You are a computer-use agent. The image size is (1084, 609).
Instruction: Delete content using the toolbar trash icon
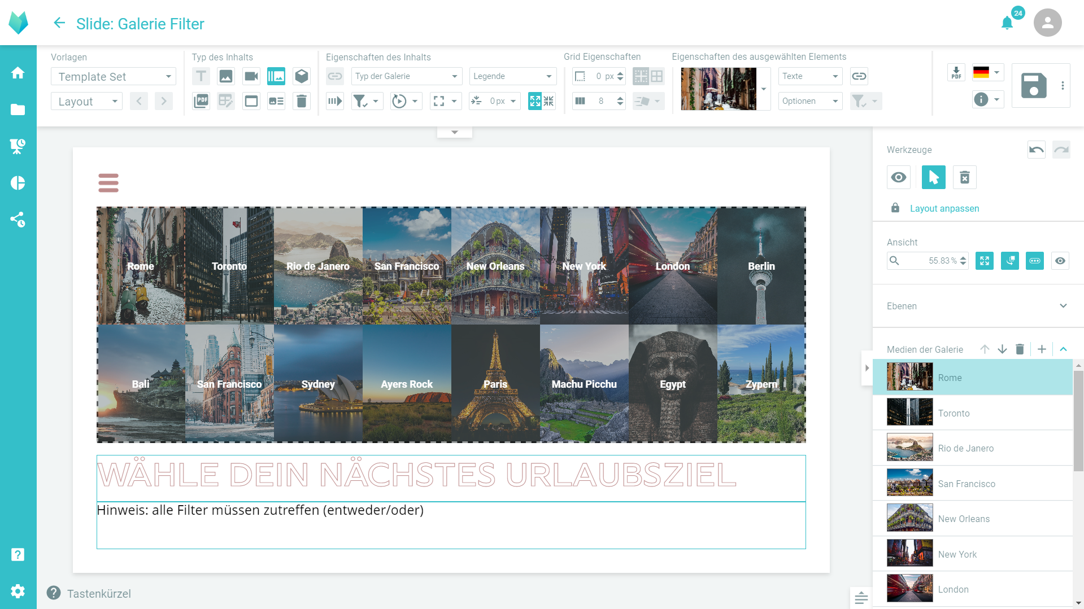coord(302,101)
